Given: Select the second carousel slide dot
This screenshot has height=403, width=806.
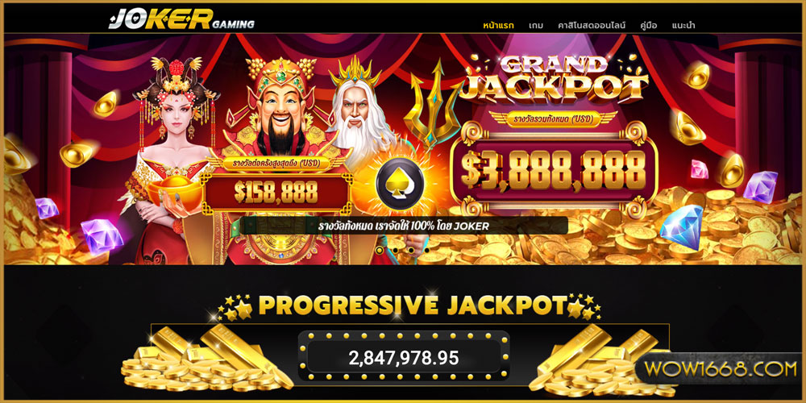Looking at the screenshot, I should (395, 251).
